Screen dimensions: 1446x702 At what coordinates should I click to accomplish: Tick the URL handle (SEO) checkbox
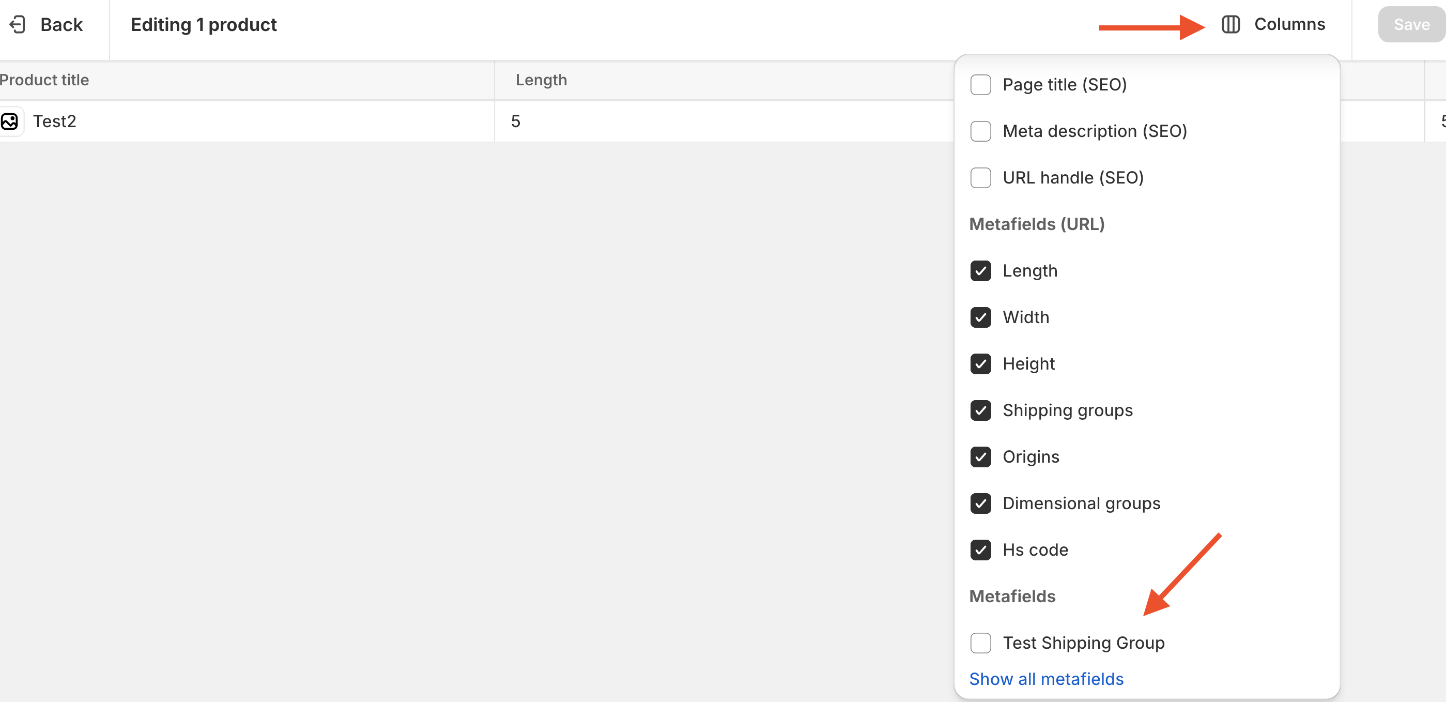pyautogui.click(x=980, y=178)
